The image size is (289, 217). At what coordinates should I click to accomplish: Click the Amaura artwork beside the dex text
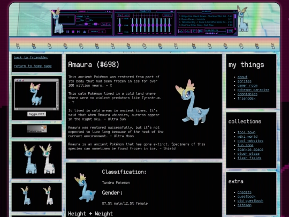point(192,102)
